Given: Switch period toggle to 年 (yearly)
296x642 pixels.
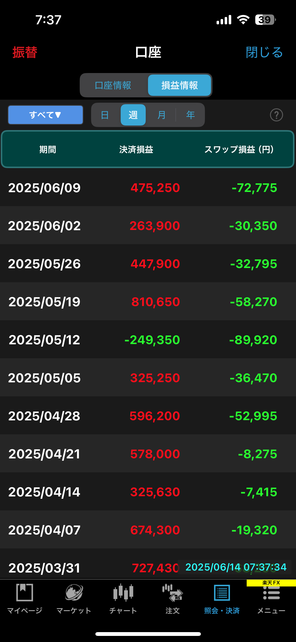Looking at the screenshot, I should [190, 115].
